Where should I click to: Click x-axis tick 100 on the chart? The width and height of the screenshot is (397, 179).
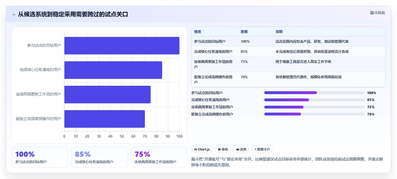pos(179,136)
